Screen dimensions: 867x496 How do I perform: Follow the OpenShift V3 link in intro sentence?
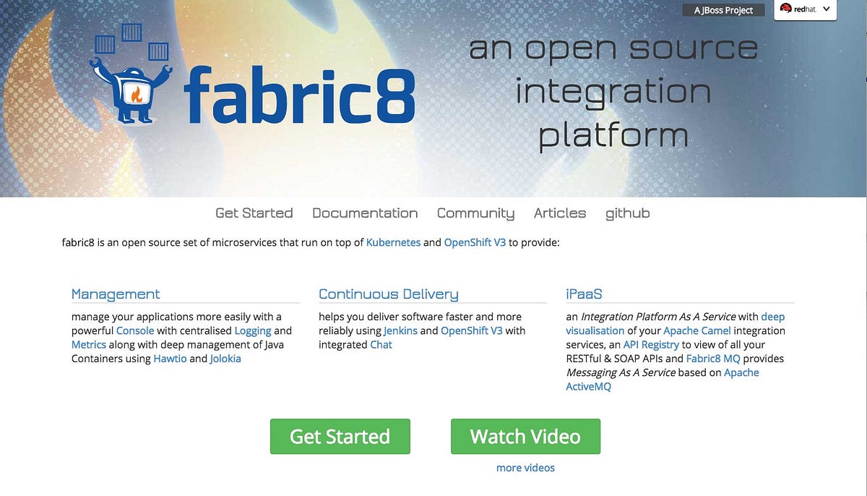click(475, 242)
